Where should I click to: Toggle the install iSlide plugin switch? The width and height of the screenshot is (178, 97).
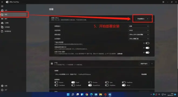tap(148, 53)
